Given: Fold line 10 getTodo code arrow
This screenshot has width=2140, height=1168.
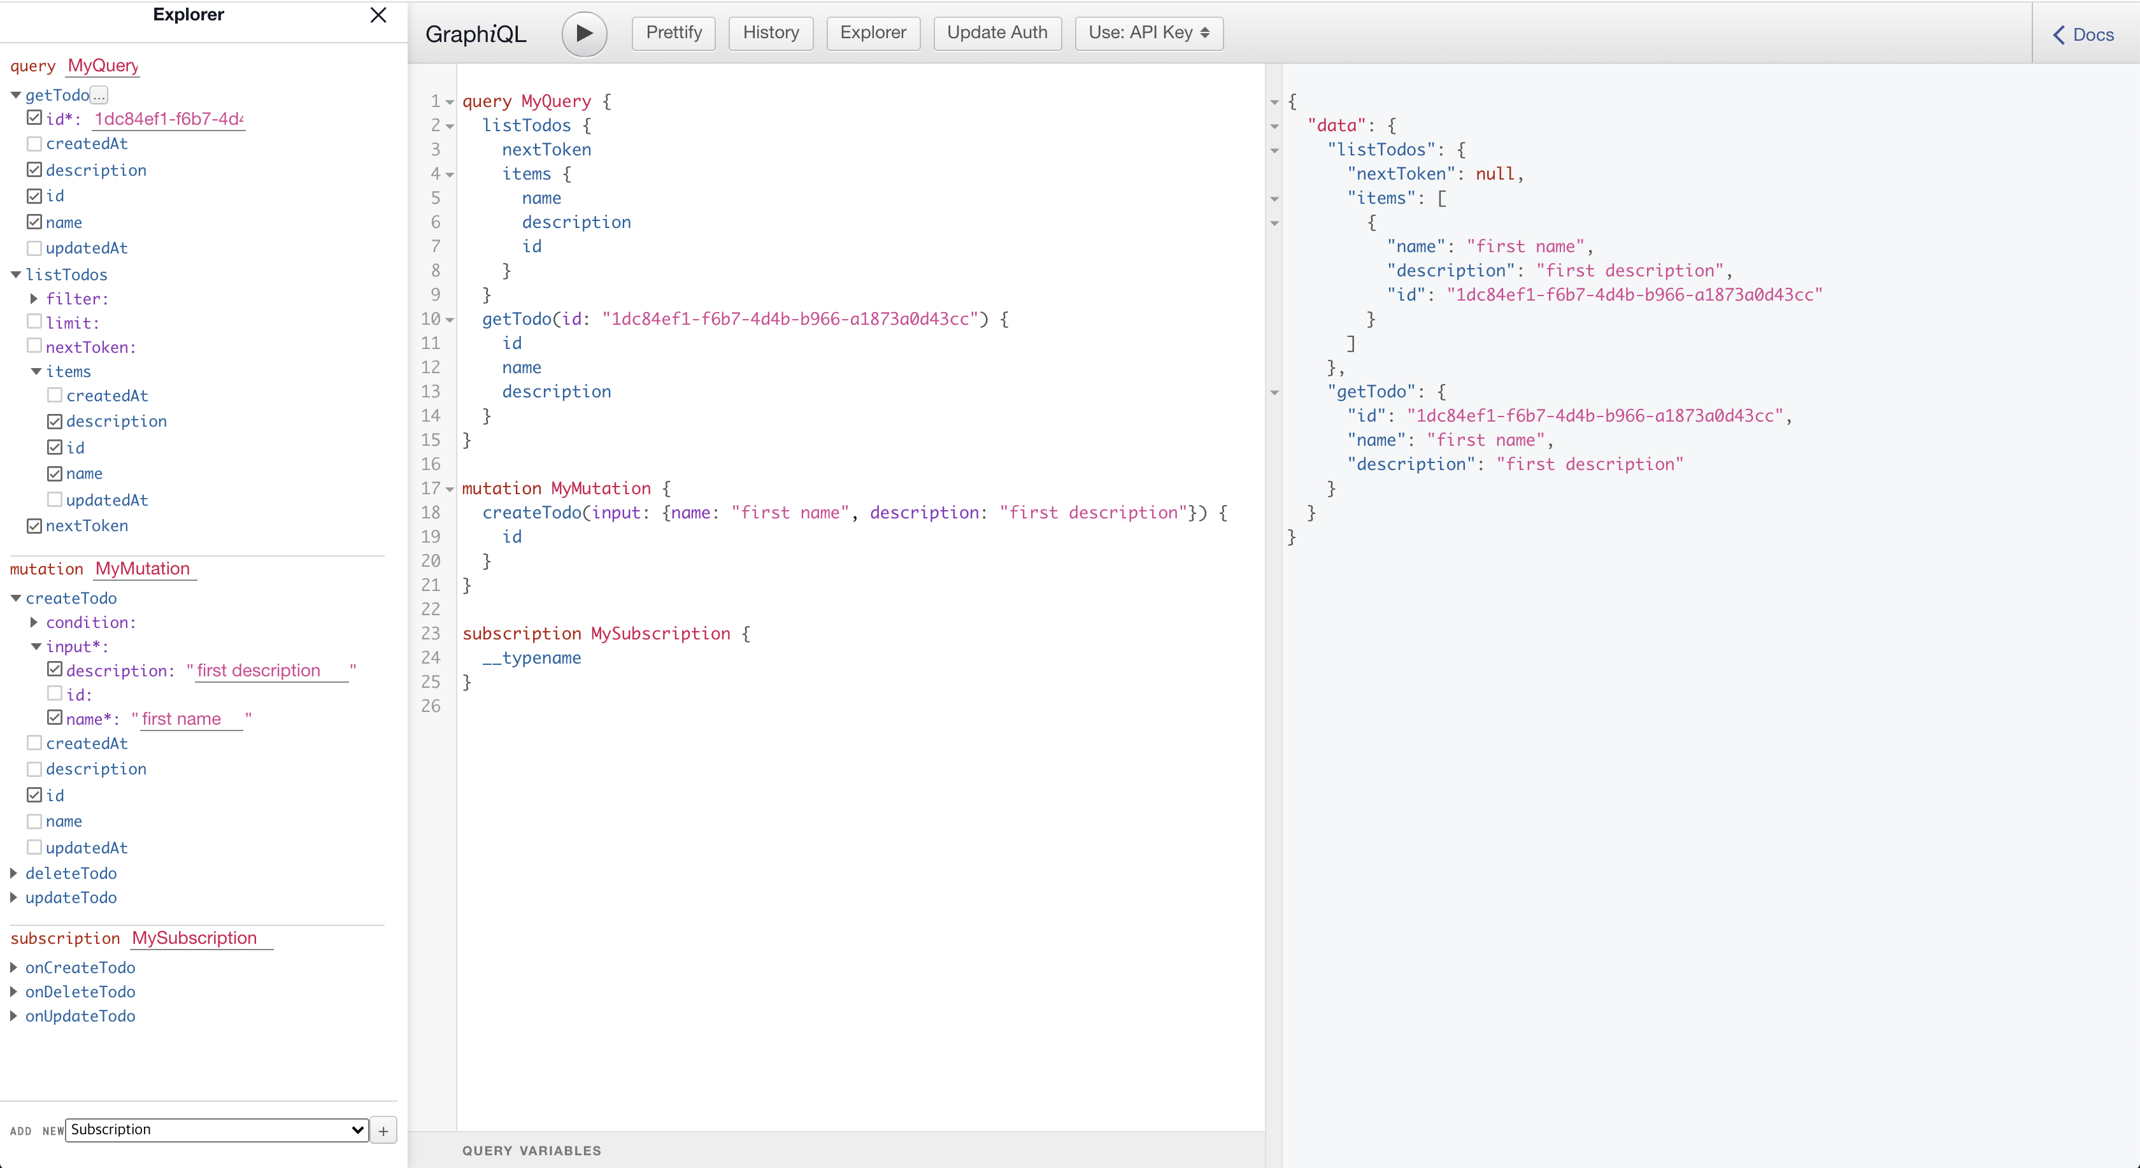Looking at the screenshot, I should point(450,320).
